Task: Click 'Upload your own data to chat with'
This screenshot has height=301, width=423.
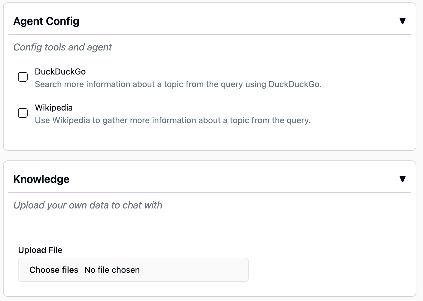Action: (88, 205)
